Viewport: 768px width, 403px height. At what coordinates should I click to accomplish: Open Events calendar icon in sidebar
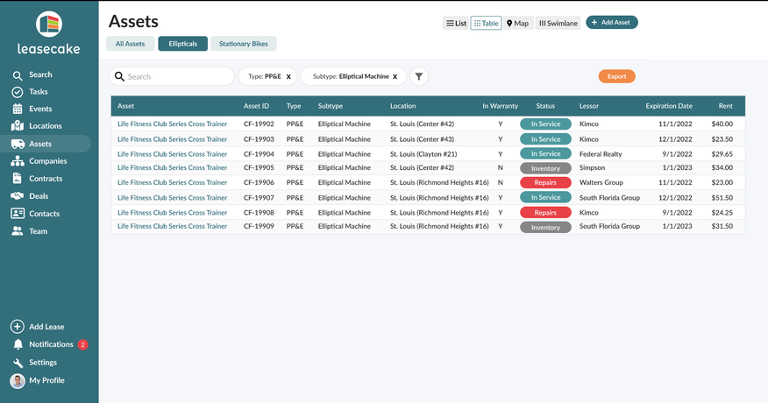tap(18, 110)
